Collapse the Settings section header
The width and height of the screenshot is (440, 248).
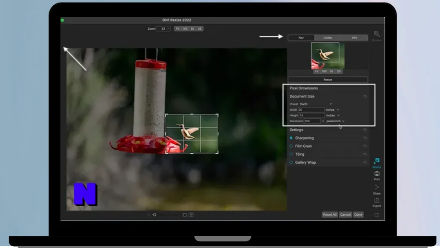(296, 130)
